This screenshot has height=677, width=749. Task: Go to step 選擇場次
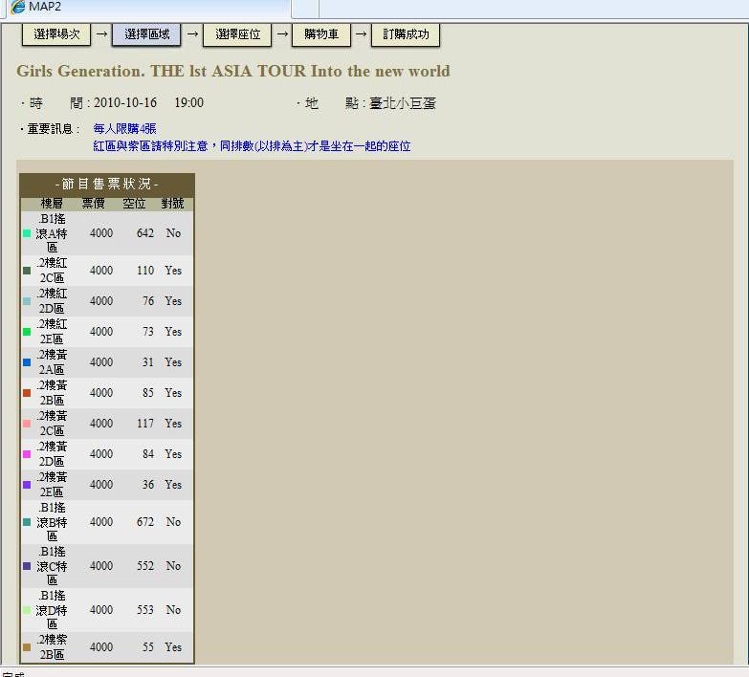[x=56, y=34]
